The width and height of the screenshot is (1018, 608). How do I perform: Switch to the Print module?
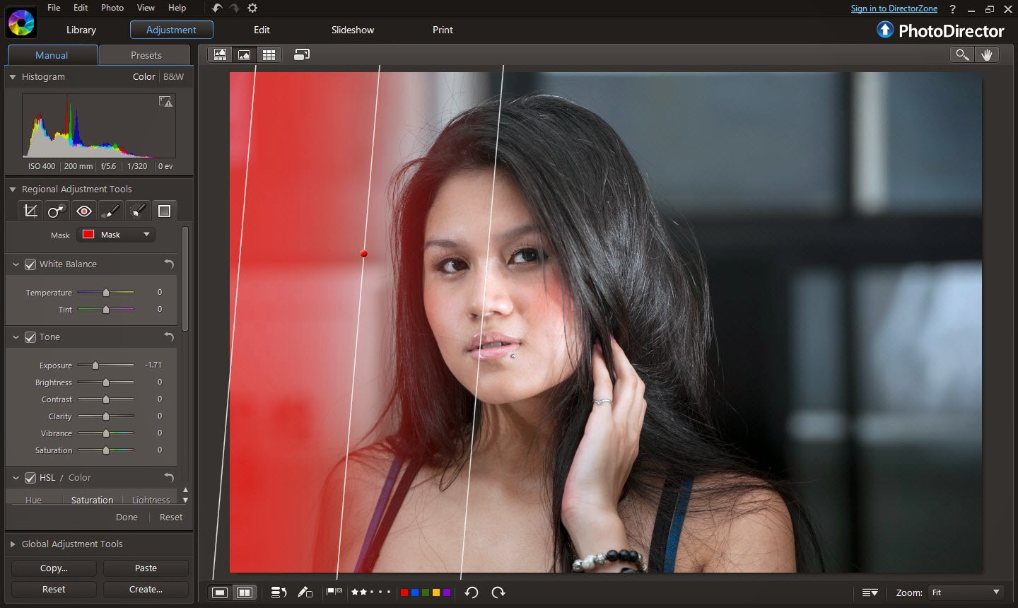point(443,30)
